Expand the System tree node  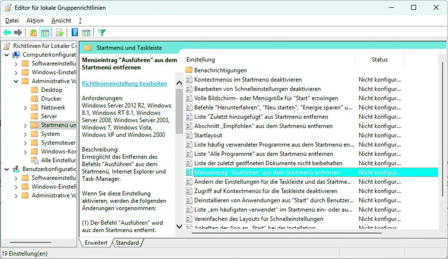pyautogui.click(x=25, y=134)
